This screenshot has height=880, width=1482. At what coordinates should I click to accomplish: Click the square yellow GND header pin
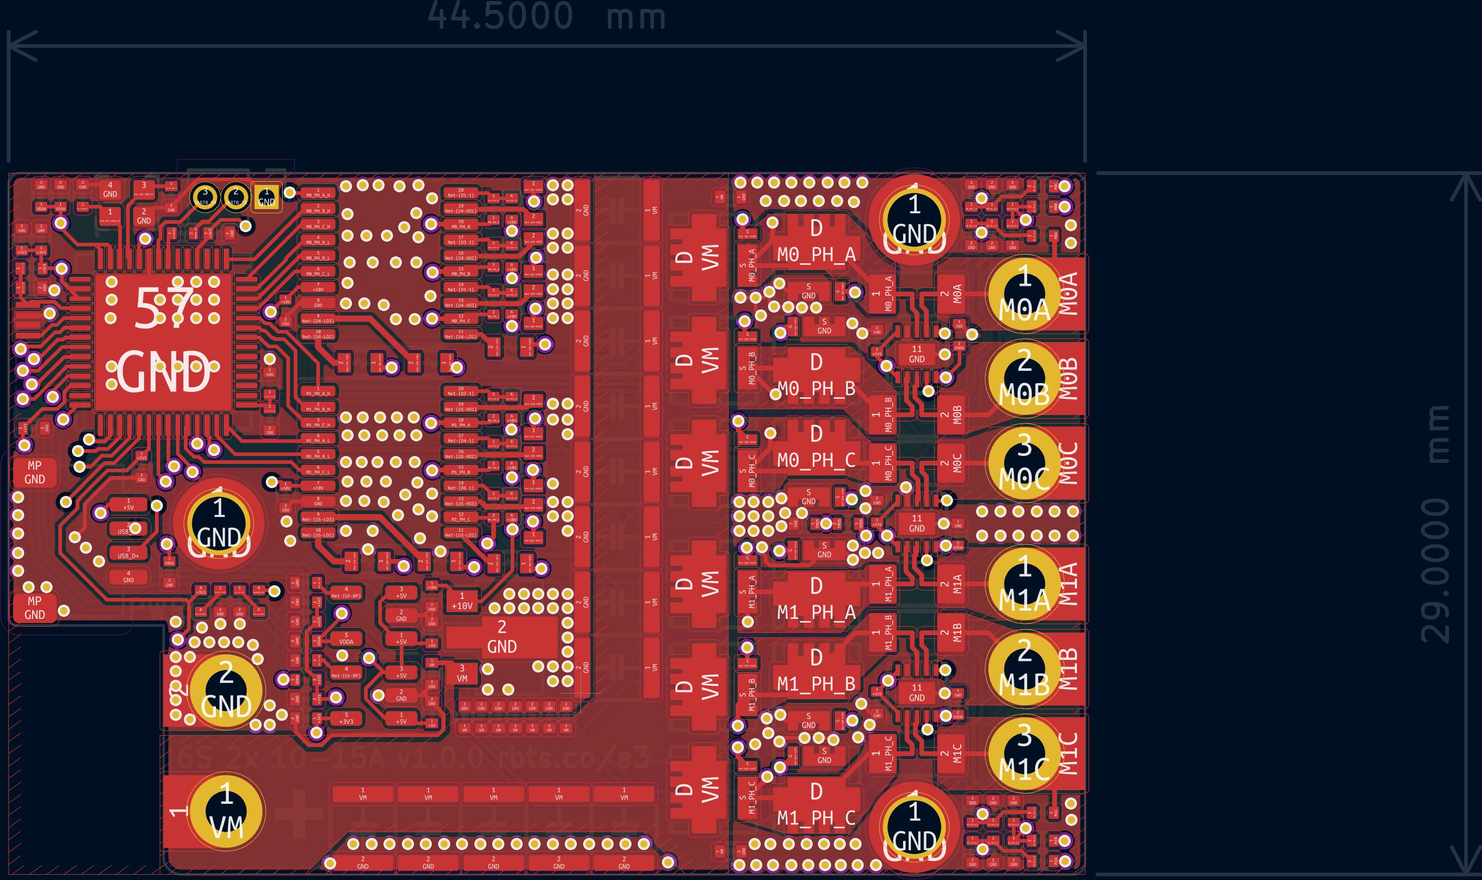tap(266, 196)
